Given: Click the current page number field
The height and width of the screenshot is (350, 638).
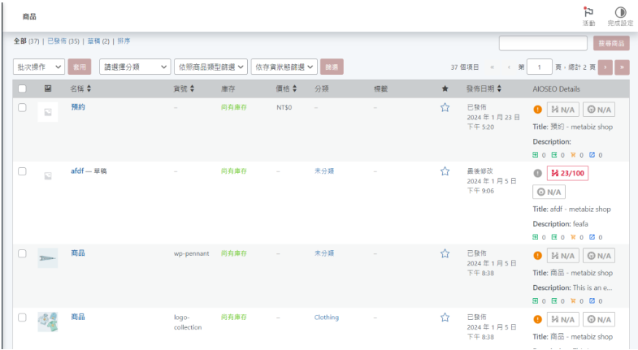Looking at the screenshot, I should [539, 67].
